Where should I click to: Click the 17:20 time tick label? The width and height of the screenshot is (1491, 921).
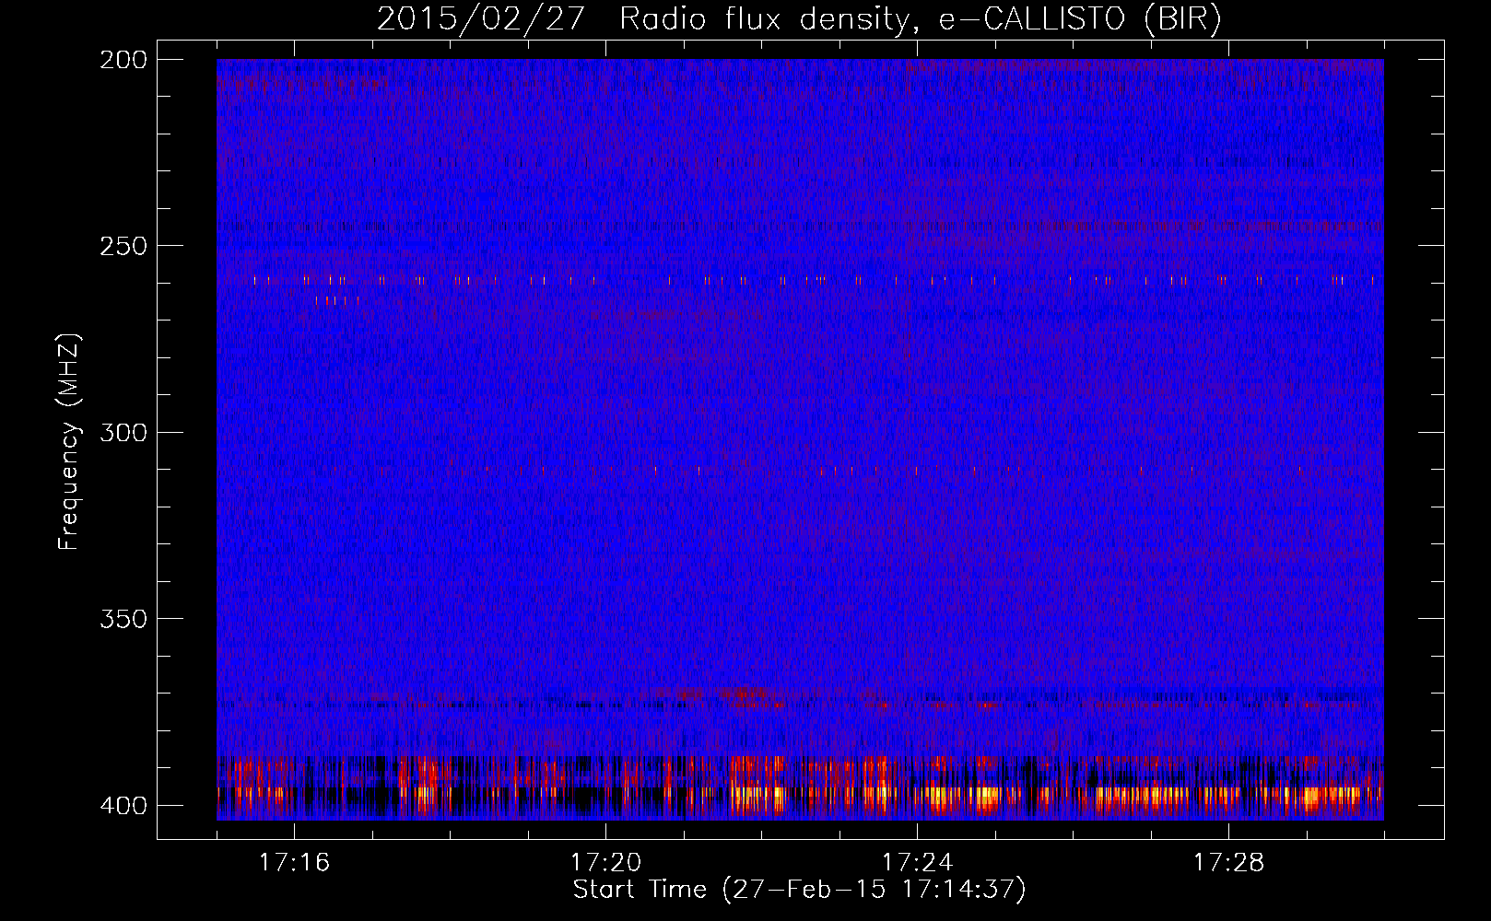click(x=606, y=863)
